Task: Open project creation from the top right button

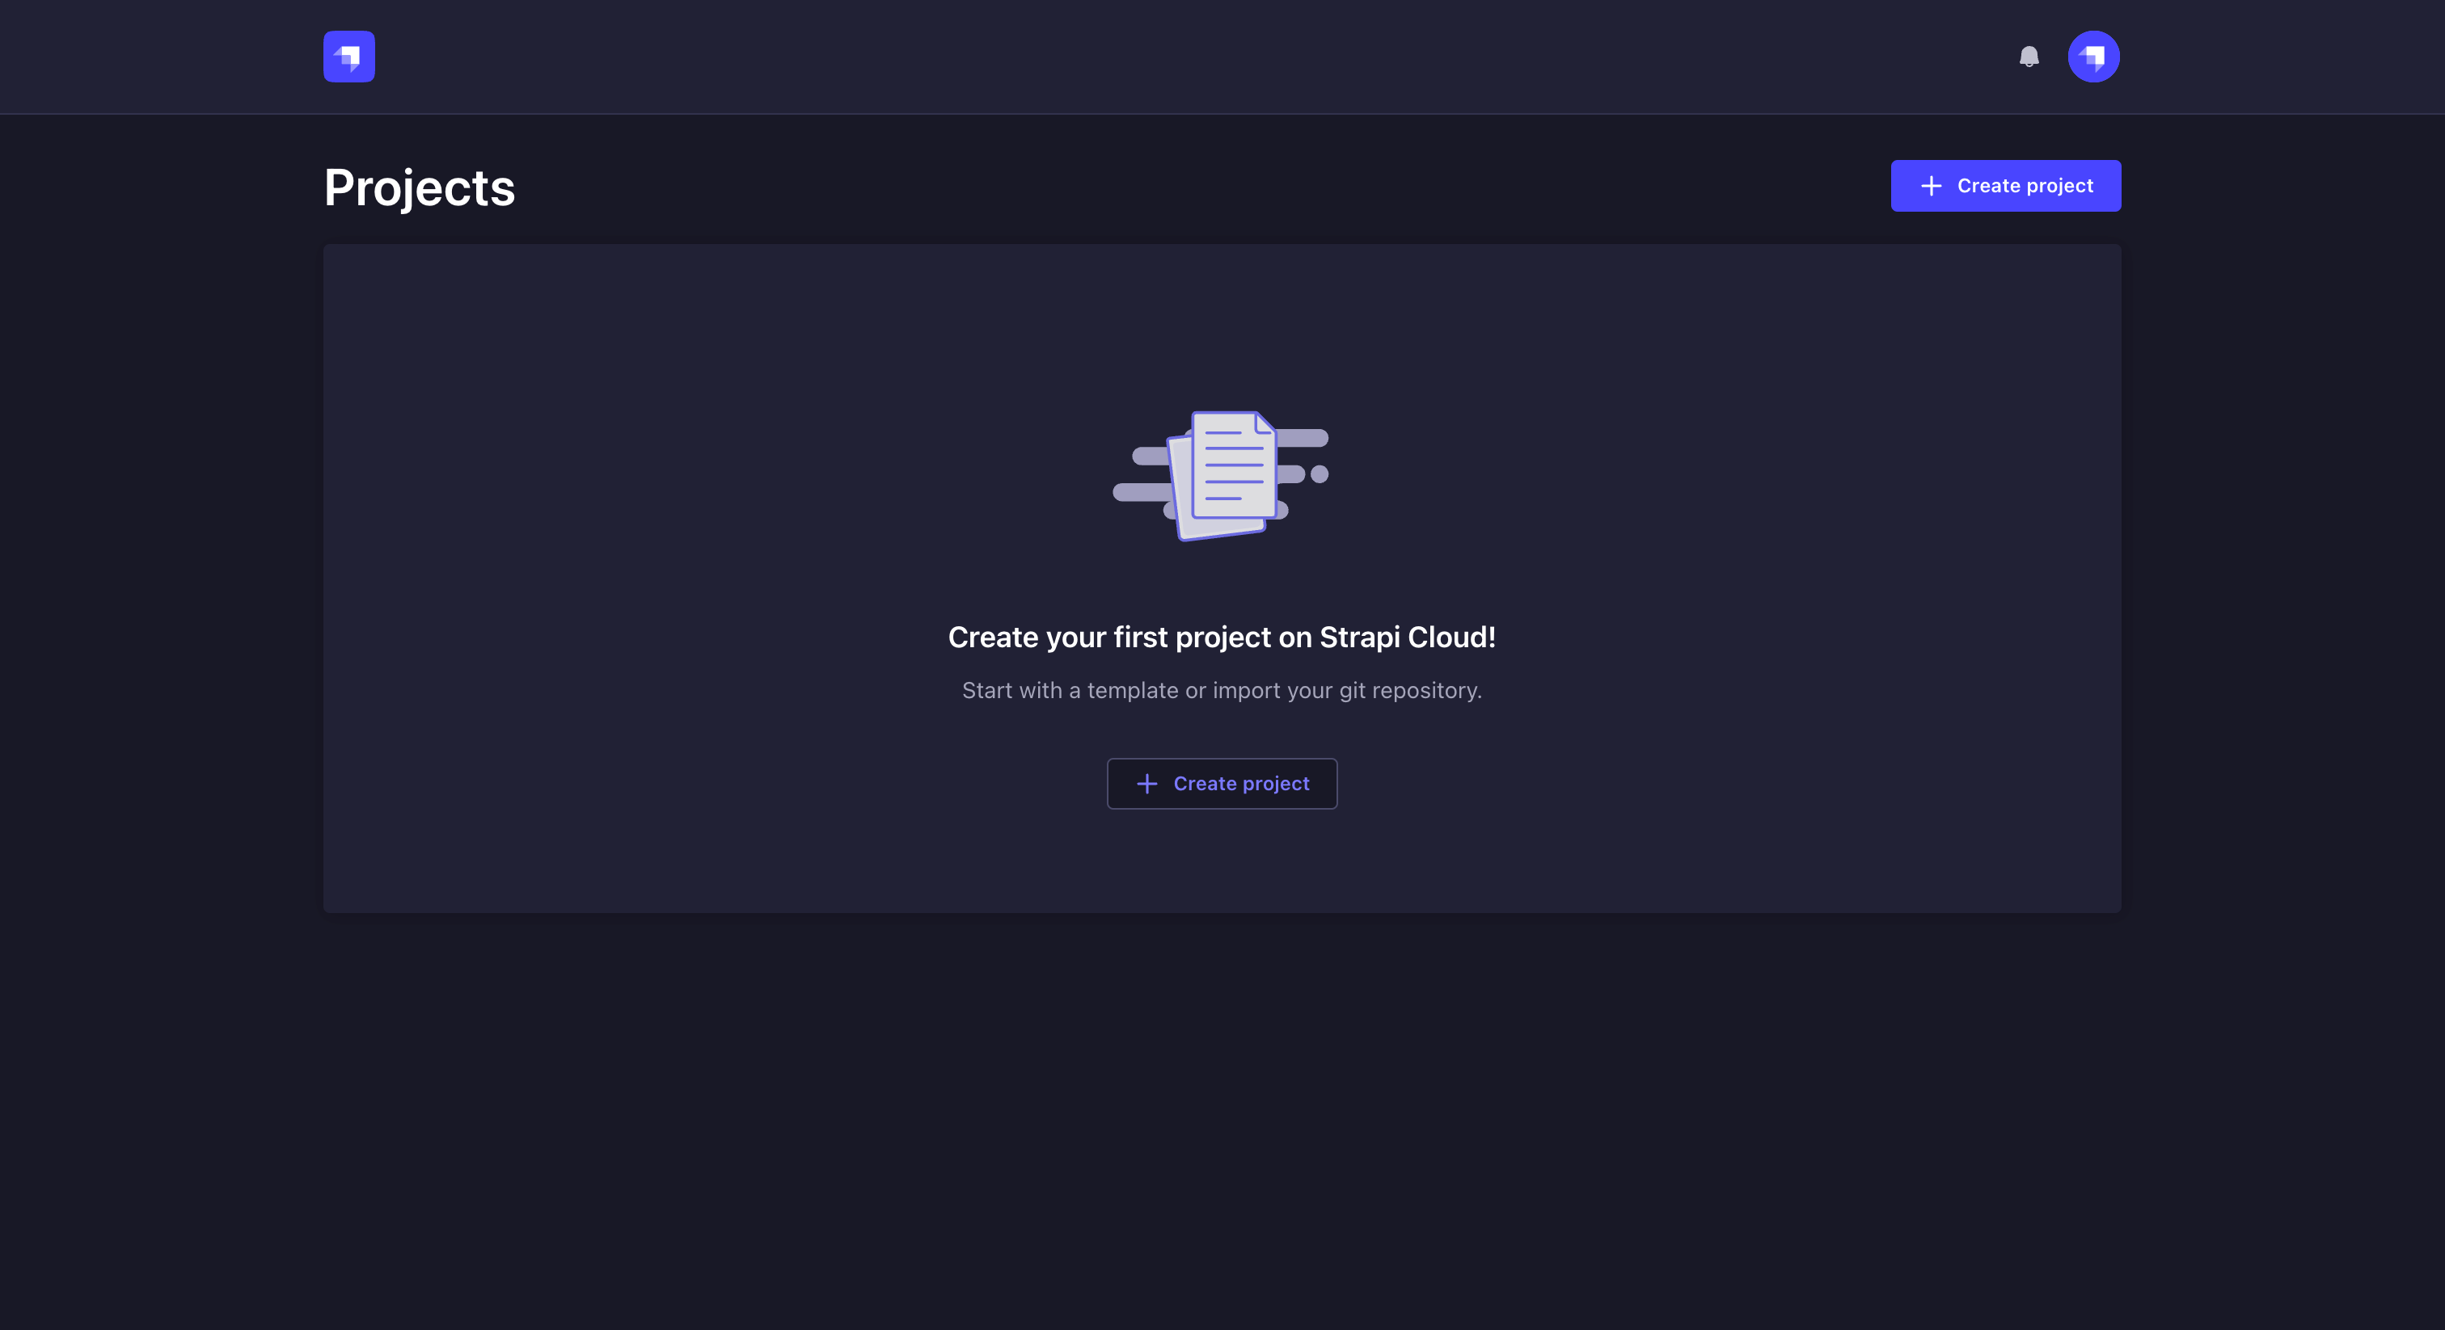Action: pyautogui.click(x=2005, y=186)
